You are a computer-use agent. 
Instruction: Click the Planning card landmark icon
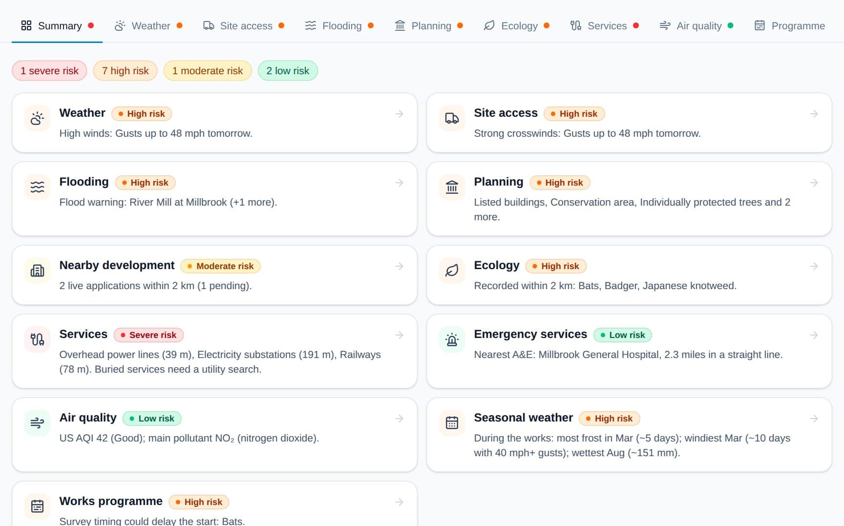coord(452,187)
